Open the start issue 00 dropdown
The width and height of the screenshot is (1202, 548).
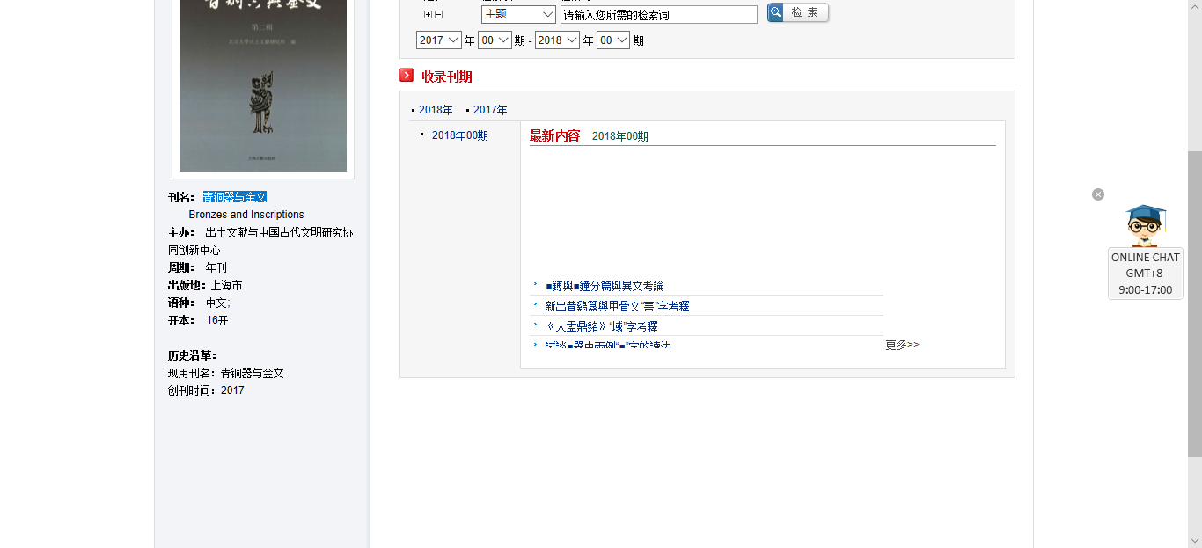pos(495,40)
